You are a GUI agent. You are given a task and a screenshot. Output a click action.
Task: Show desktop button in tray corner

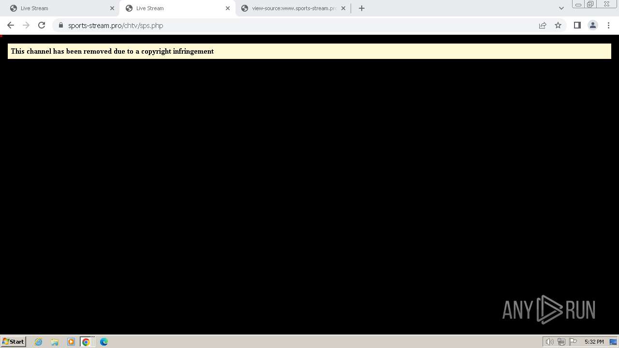click(613, 342)
